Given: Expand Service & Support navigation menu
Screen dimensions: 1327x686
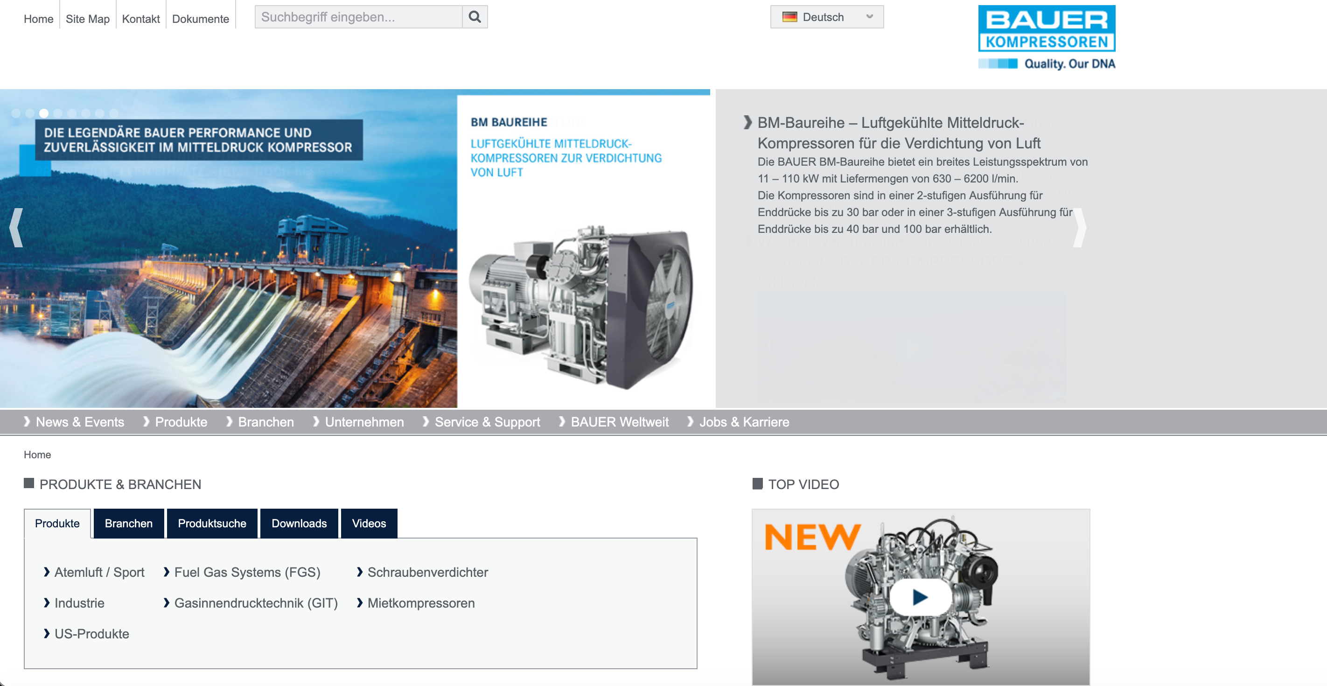Looking at the screenshot, I should tap(487, 421).
